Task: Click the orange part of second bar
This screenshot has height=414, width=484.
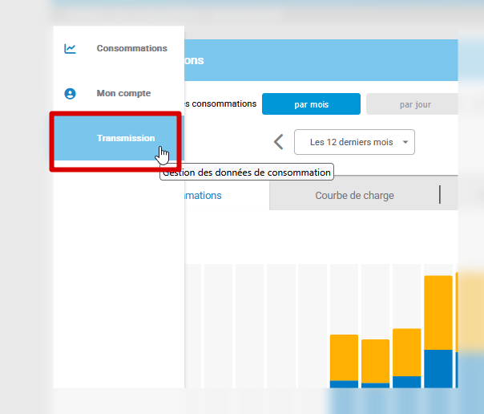Action: tap(375, 360)
